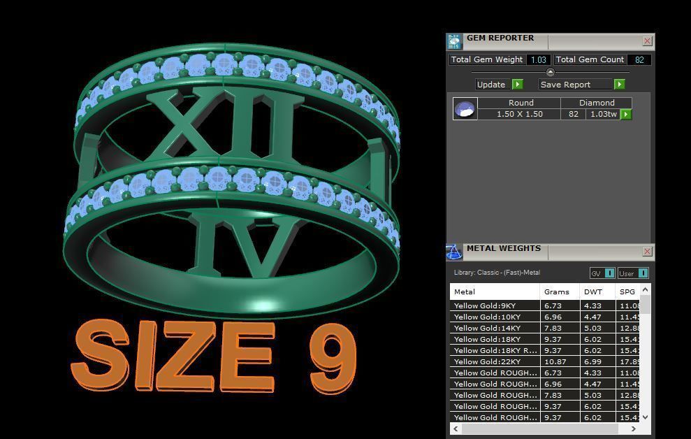Click the horizontal scroll right arrow
Screen dimensions: 691x439
pos(633,429)
